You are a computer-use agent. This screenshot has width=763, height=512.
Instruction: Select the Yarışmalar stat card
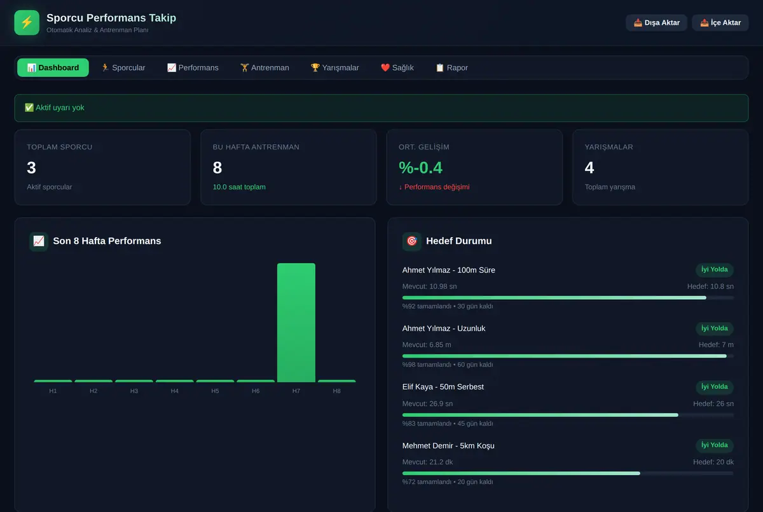click(661, 167)
